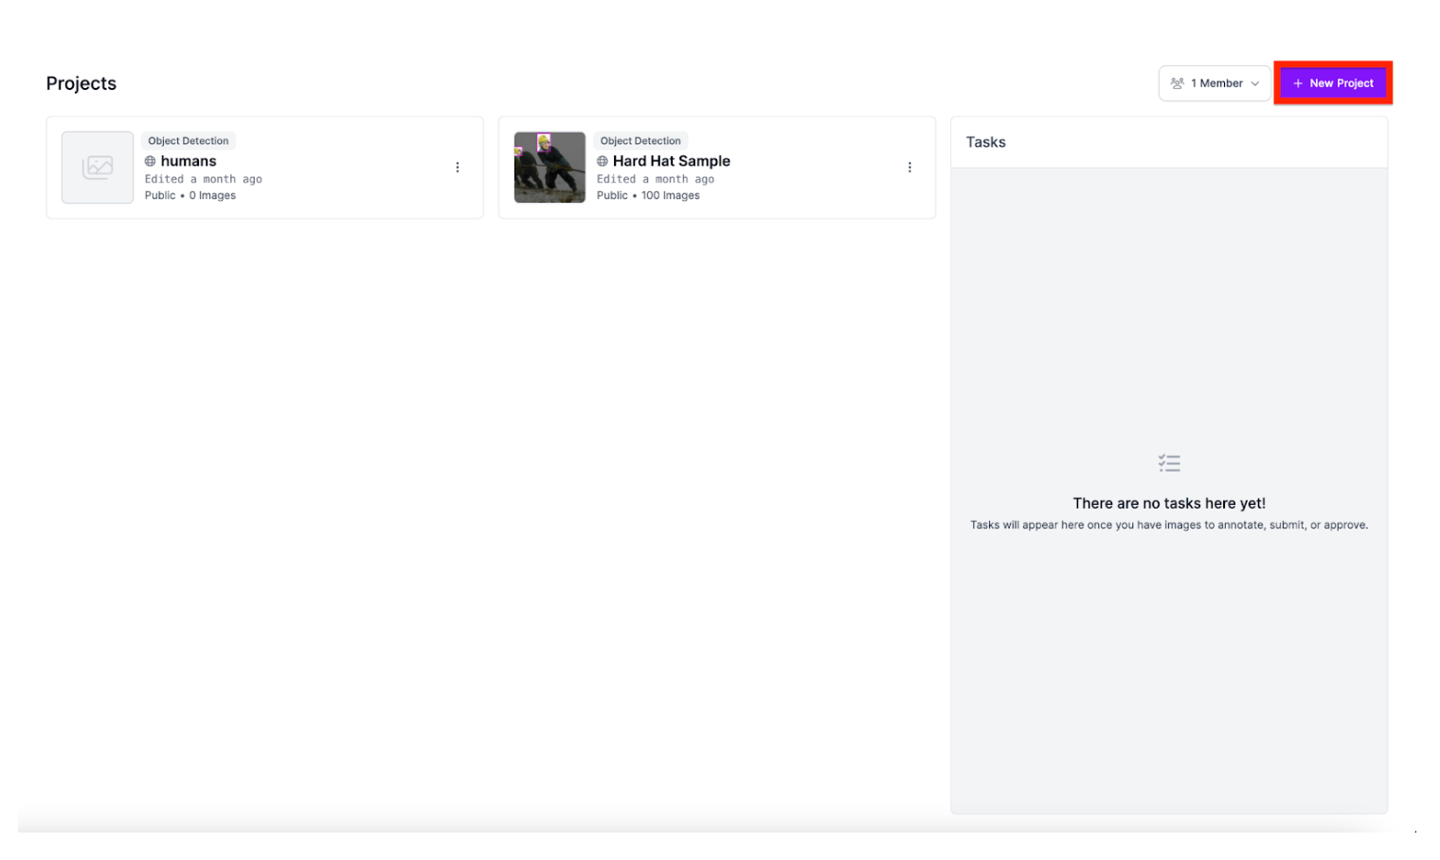
Task: Expand the chevron beside 1 Member
Action: click(x=1255, y=83)
